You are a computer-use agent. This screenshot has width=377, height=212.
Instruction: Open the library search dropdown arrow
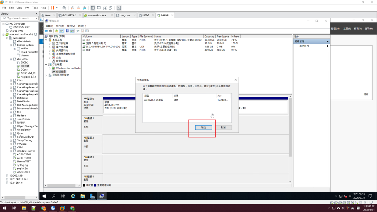point(36,18)
